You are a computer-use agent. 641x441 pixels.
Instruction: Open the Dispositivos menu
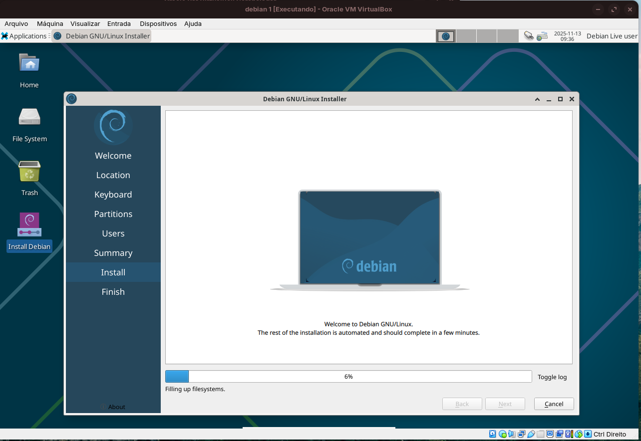point(158,23)
